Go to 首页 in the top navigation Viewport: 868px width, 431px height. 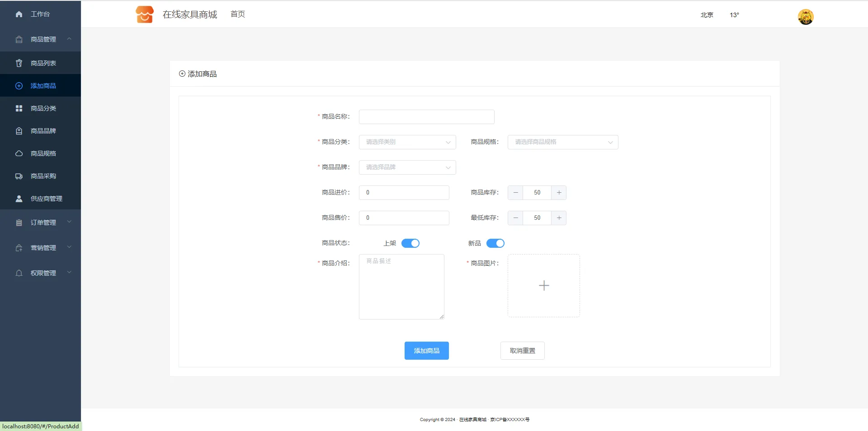click(x=238, y=14)
